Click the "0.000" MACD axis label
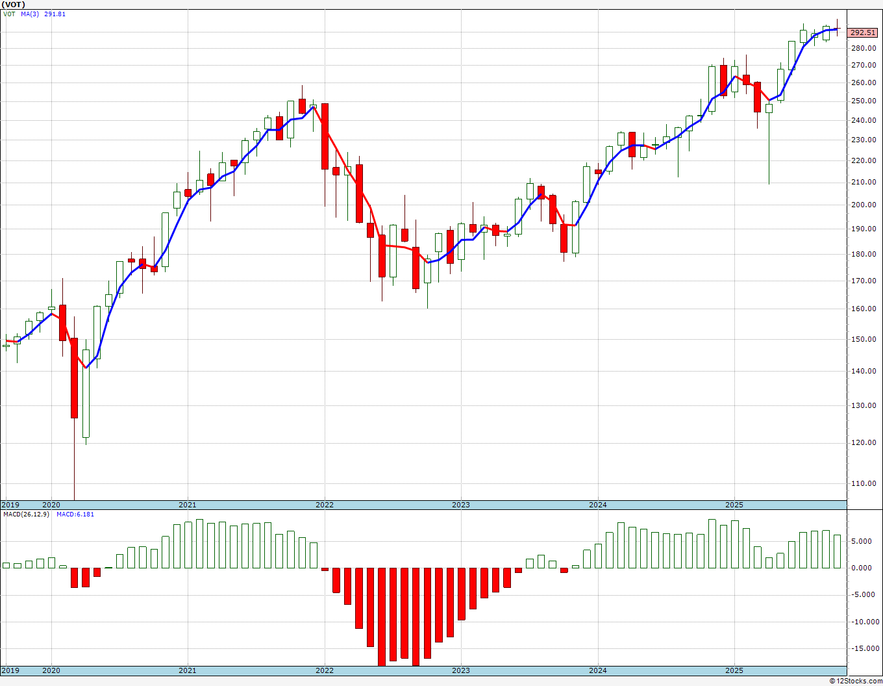The width and height of the screenshot is (883, 686). (x=860, y=568)
